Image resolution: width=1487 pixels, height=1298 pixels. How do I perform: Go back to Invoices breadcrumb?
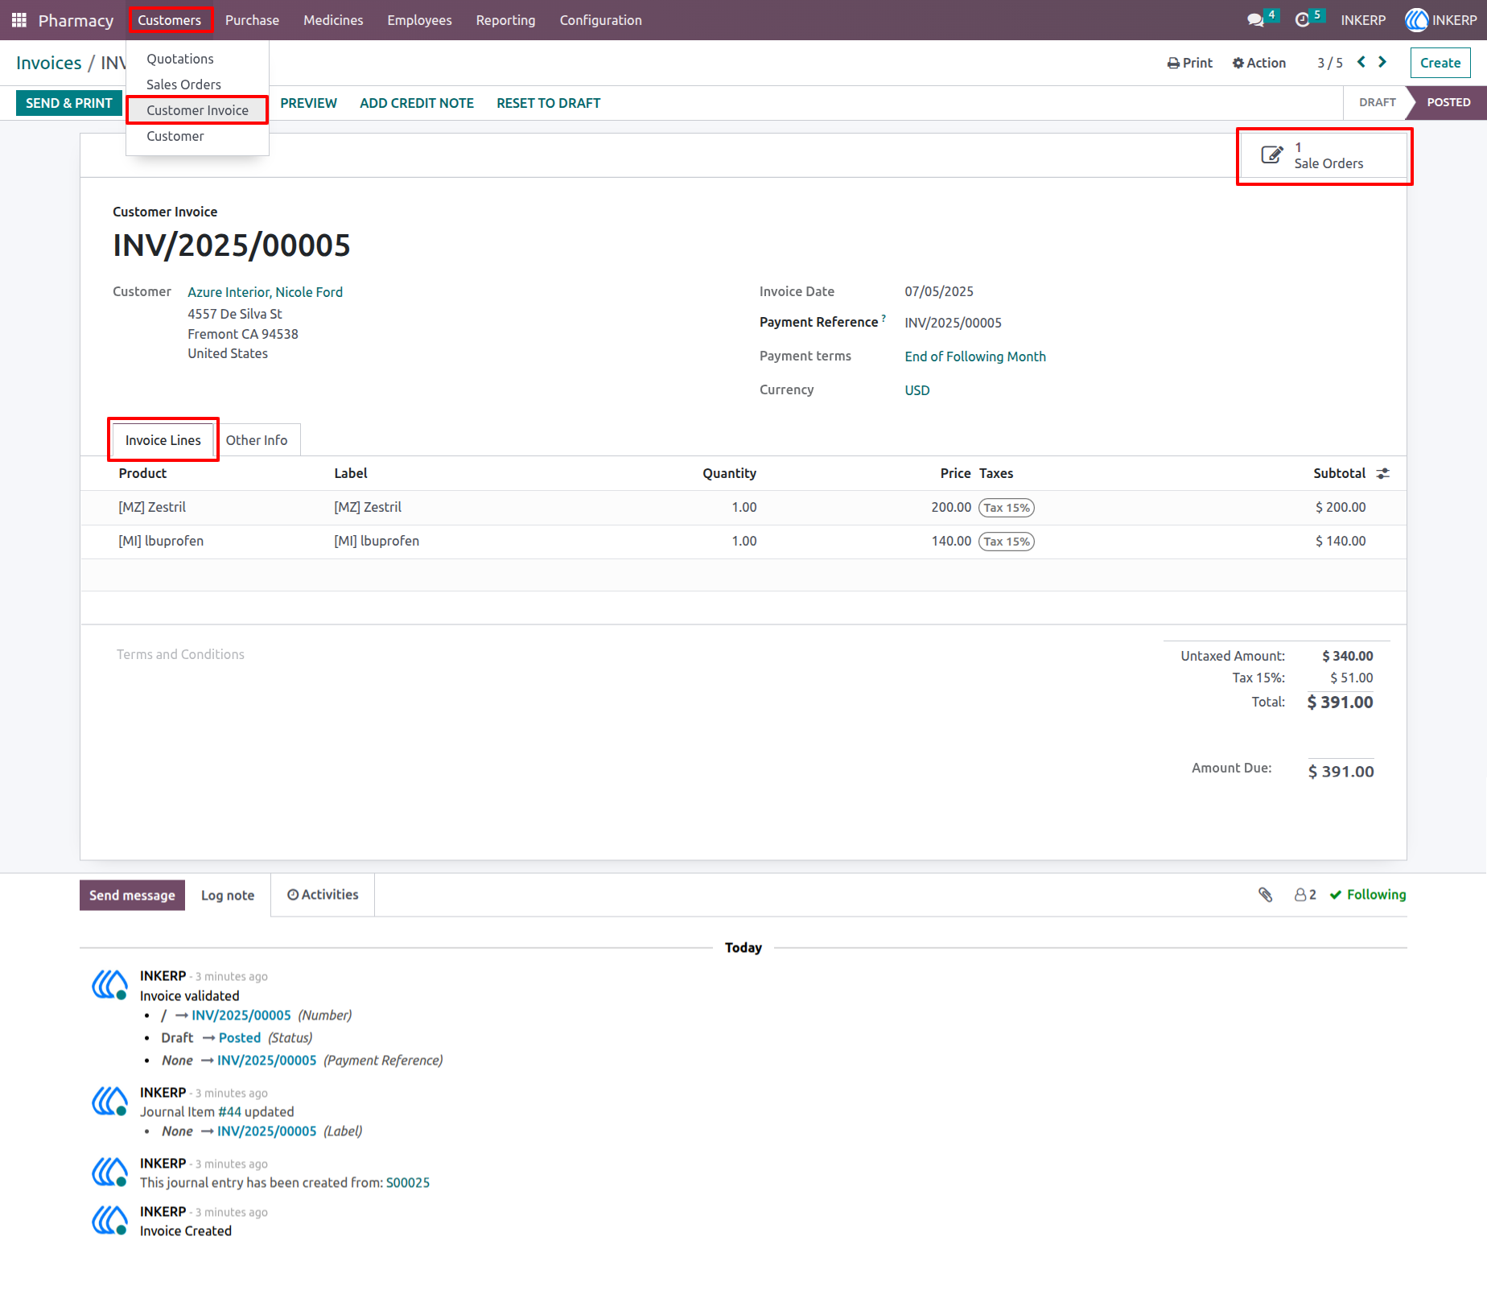tap(49, 63)
